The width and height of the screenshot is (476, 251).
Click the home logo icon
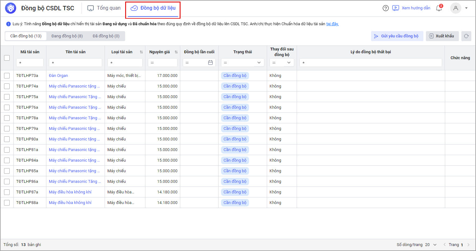coord(11,8)
